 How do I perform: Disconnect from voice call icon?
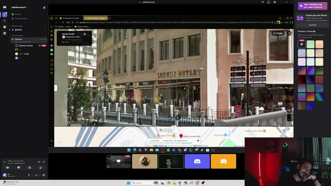click(x=44, y=162)
